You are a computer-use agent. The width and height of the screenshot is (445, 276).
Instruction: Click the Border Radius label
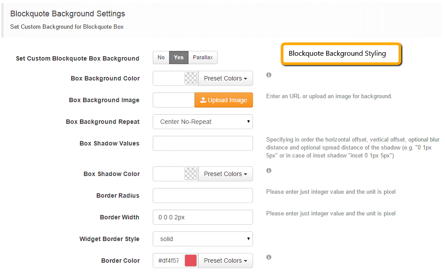pyautogui.click(x=118, y=195)
